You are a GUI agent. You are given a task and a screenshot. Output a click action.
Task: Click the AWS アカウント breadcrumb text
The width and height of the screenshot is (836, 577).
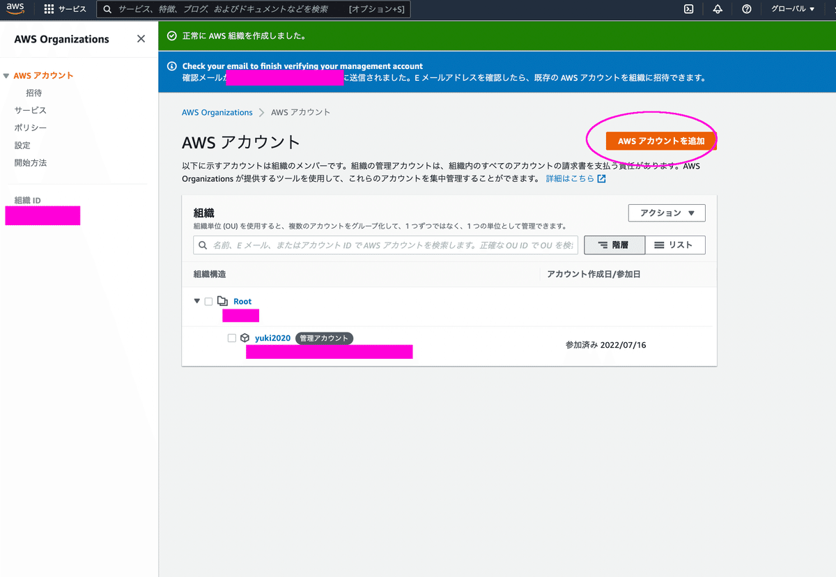(300, 112)
